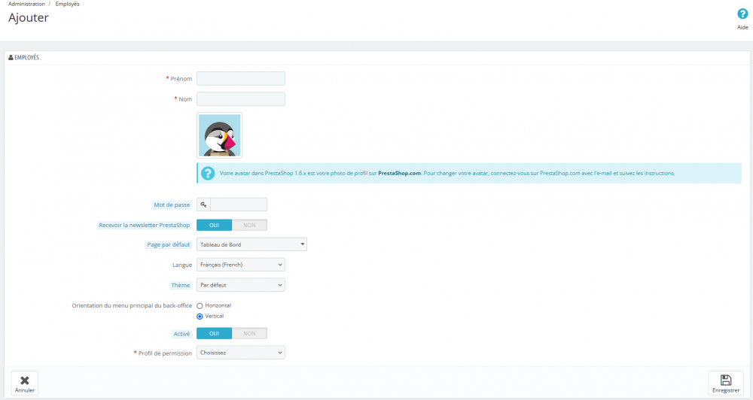Viewport: 753px width, 400px height.
Task: Set Activé switch to NON
Action: [249, 334]
